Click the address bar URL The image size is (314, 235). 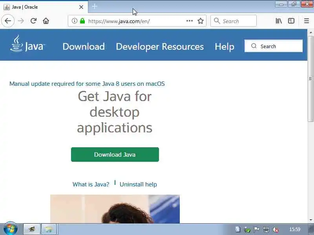pos(119,21)
